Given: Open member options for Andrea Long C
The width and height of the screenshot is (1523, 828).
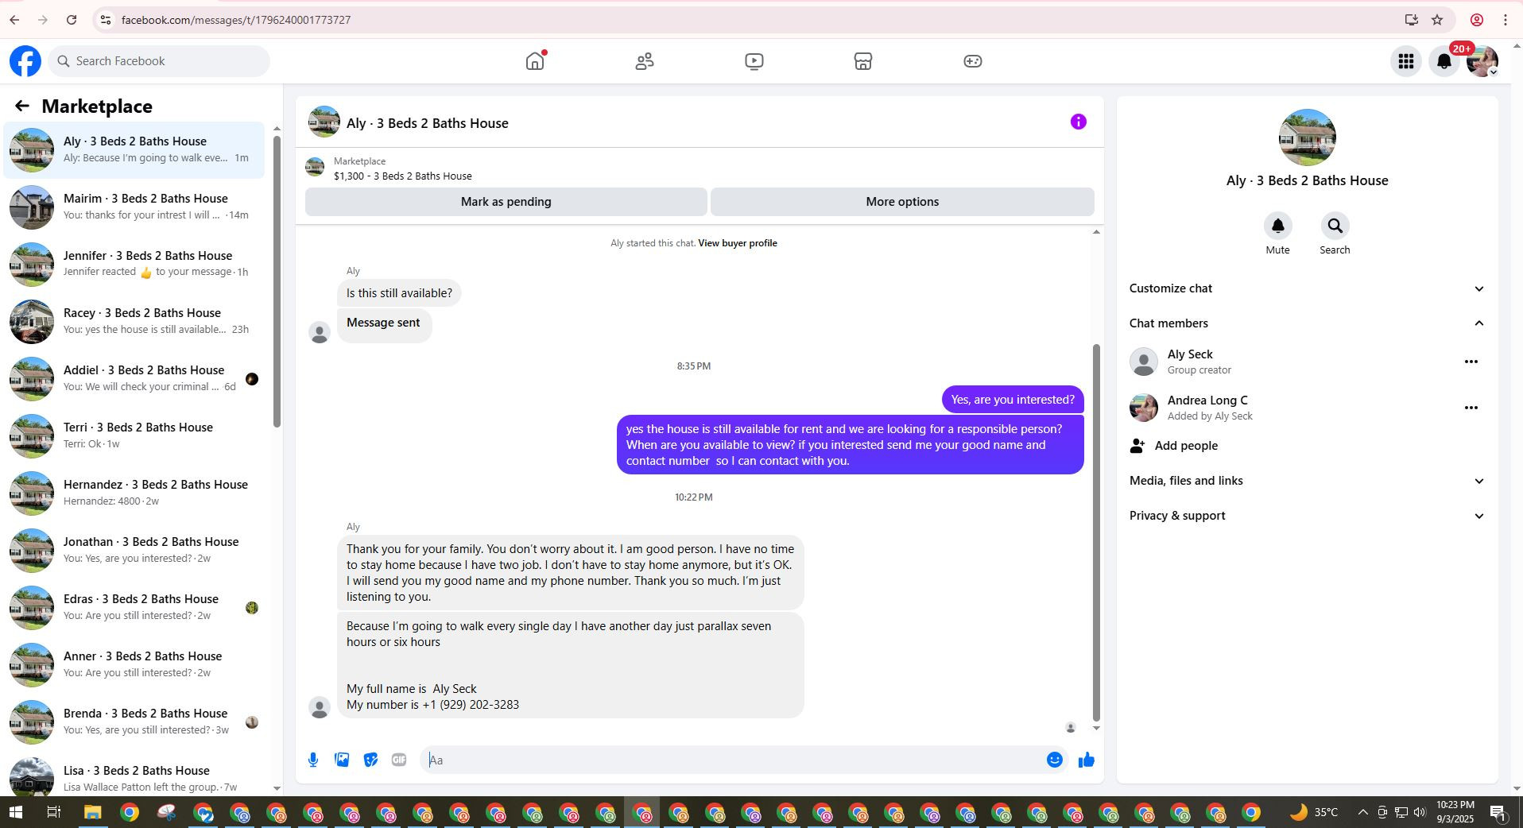Looking at the screenshot, I should [1471, 408].
